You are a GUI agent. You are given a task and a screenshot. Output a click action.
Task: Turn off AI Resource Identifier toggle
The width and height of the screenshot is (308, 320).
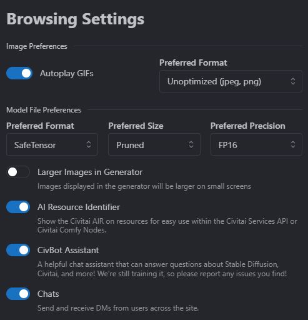click(x=18, y=207)
